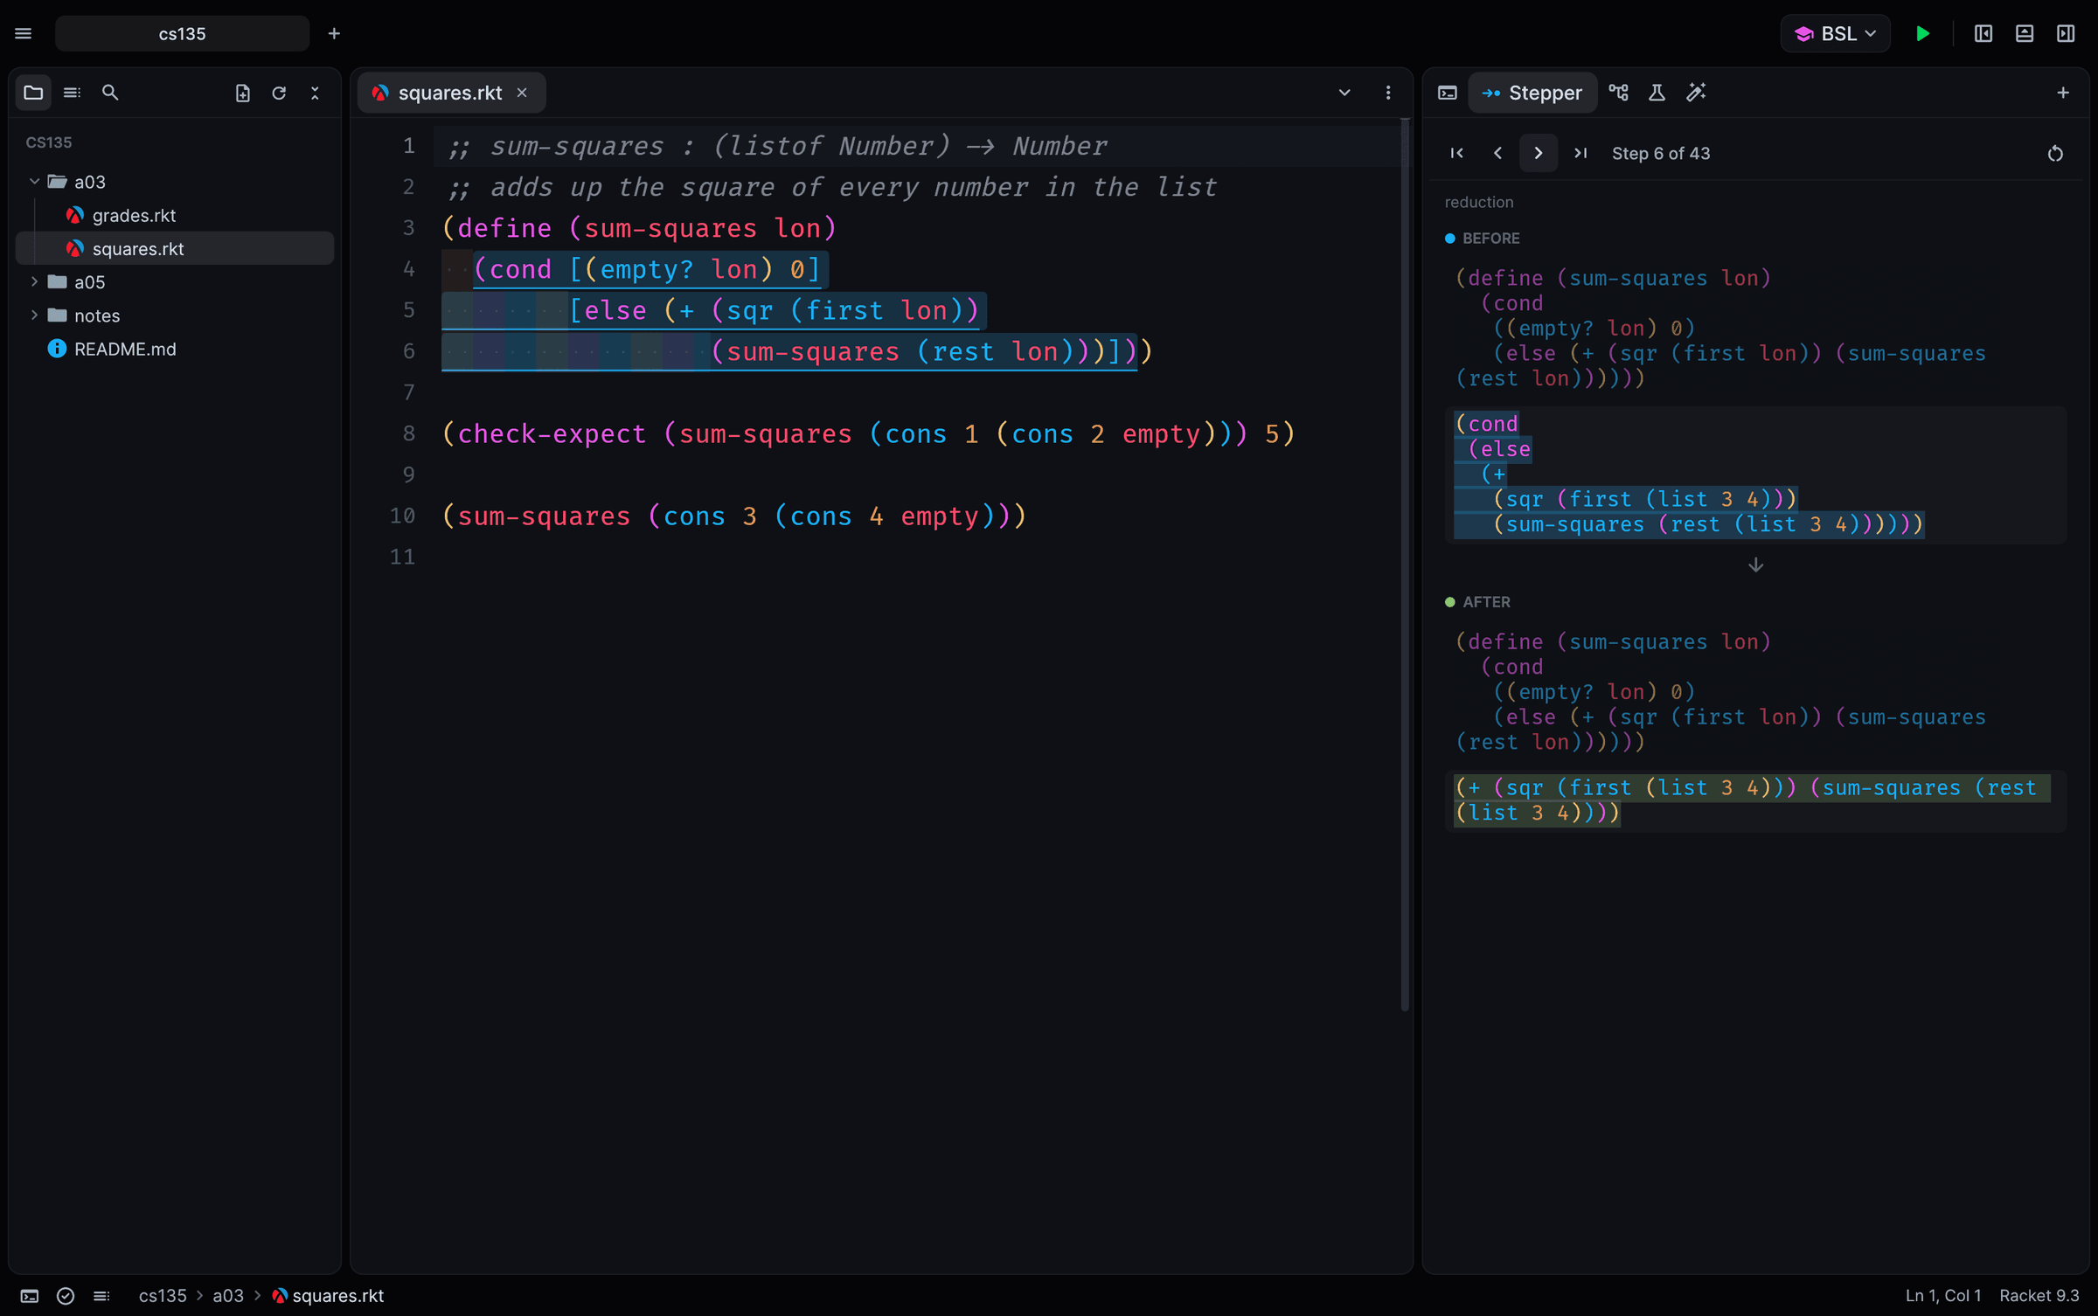Viewport: 2098px width, 1316px height.
Task: Open the magic wand panel tab
Action: 1696,93
